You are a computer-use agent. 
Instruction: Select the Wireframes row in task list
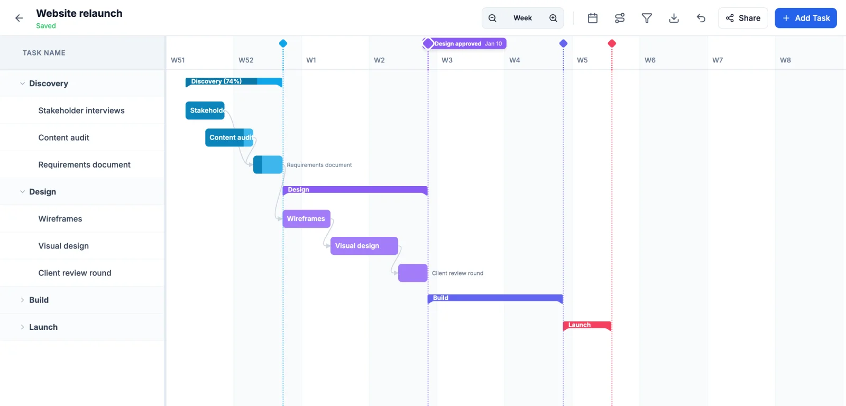[82, 219]
